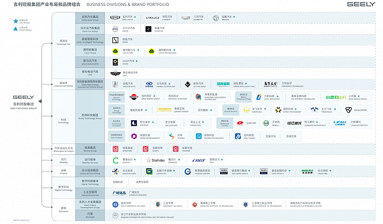Viewport: 383px width, 224px height.
Task: Click the Qianjiang Motorcycle black wordmark logo
Action: [x=294, y=123]
